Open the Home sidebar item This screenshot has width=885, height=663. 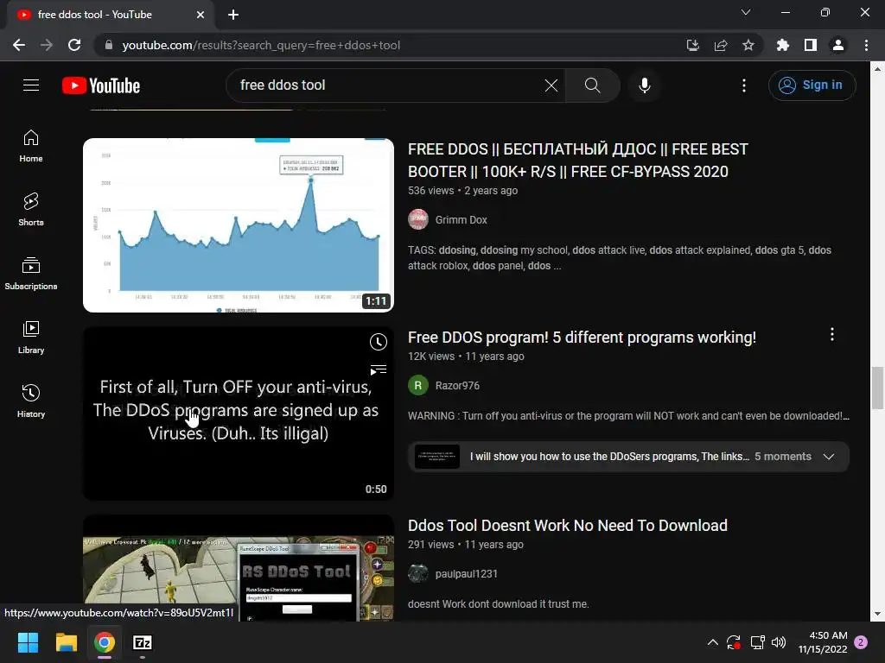pyautogui.click(x=31, y=146)
